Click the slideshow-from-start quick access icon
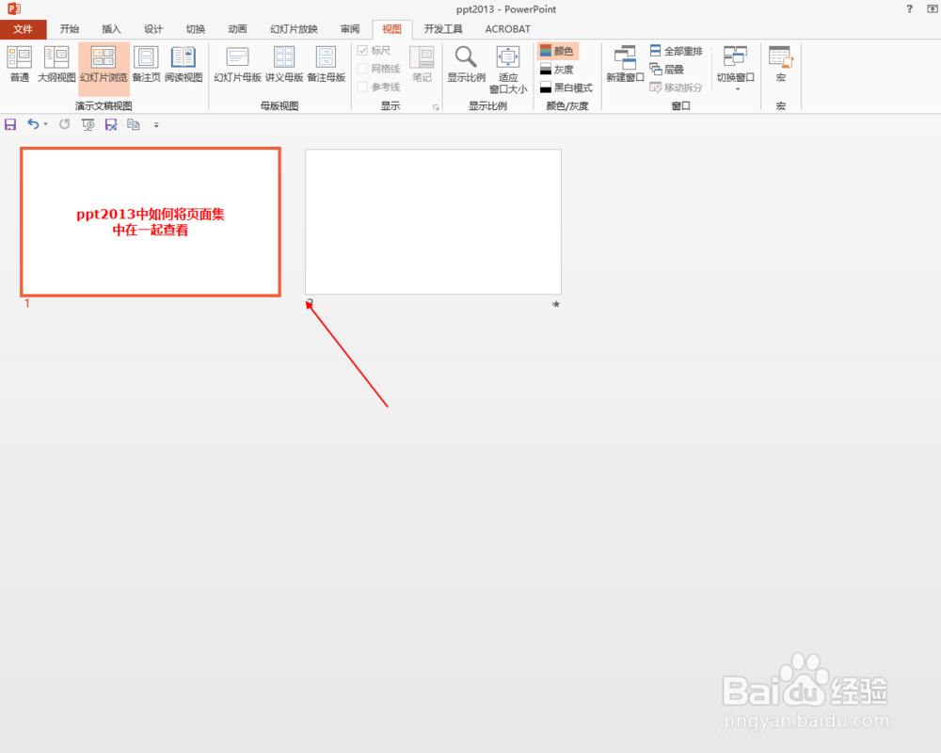 coord(88,124)
